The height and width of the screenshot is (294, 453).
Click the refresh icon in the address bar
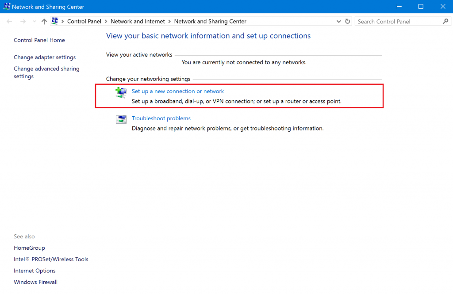348,21
